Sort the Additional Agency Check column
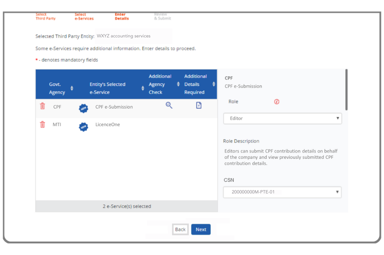Screen dimensions: 384x255 [x=178, y=84]
